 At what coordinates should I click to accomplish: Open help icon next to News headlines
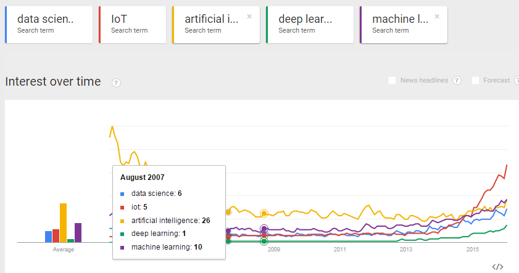click(457, 80)
